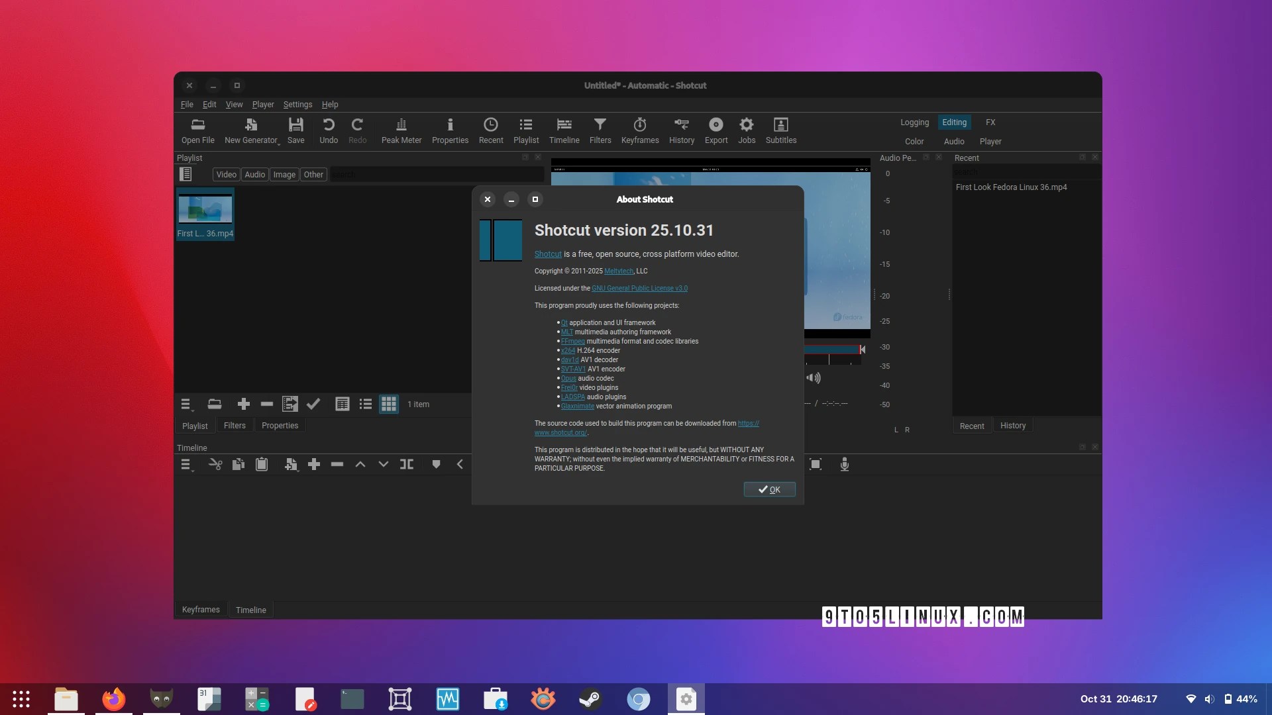Toggle the Audio filter in Playlist
Image resolution: width=1272 pixels, height=715 pixels.
click(x=254, y=175)
